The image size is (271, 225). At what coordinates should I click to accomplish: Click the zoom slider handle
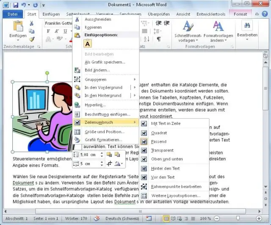[238, 218]
